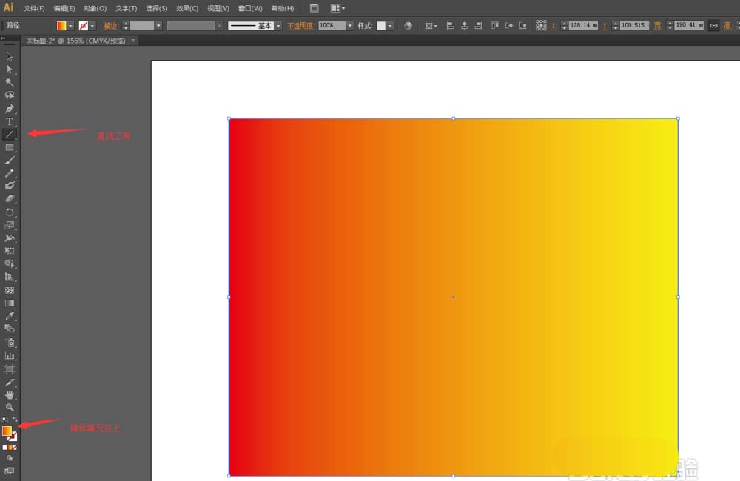Select the Line Segment tool

10,135
